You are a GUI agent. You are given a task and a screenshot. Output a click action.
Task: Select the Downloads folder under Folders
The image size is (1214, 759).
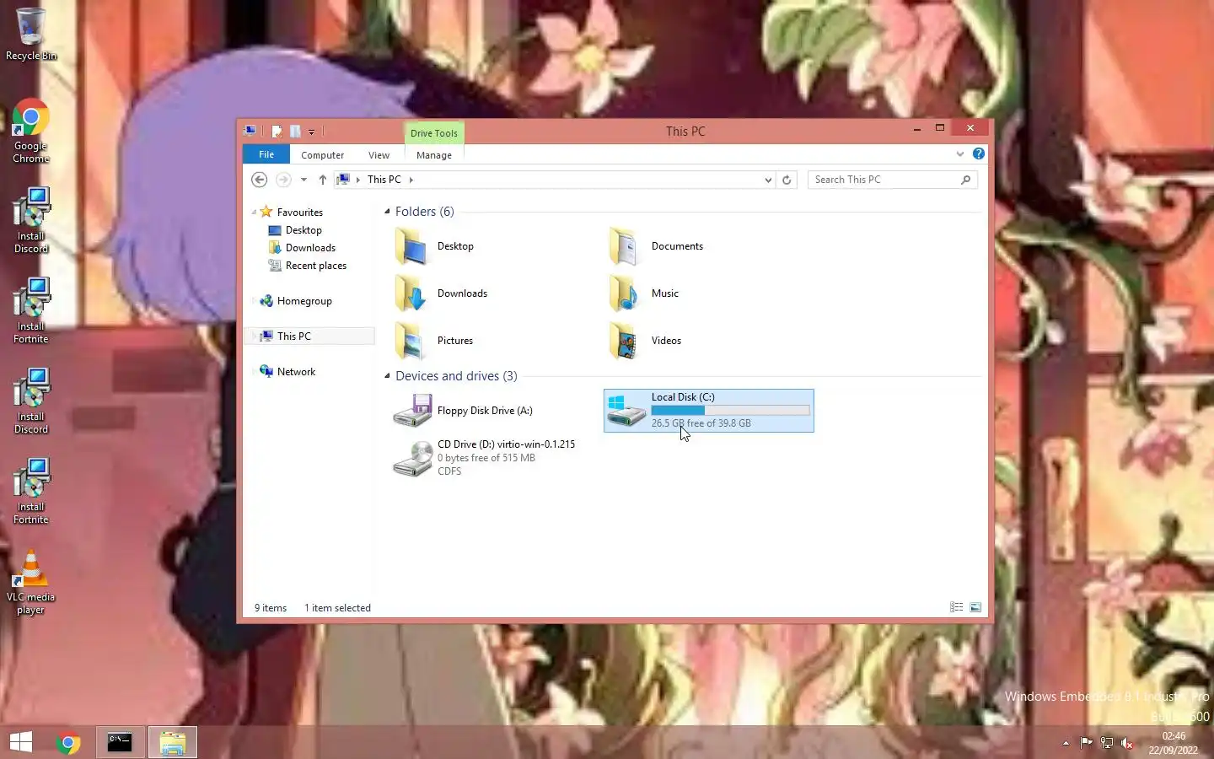[x=442, y=293]
